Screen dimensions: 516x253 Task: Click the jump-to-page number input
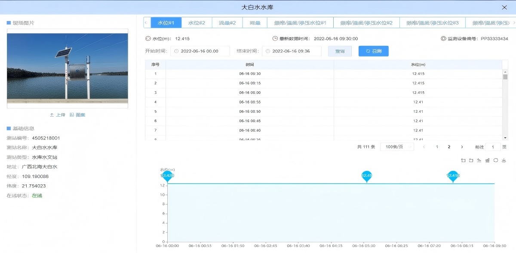[x=493, y=147]
